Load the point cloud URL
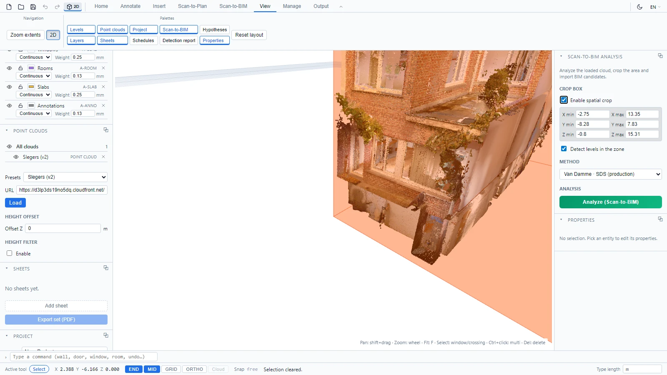 (x=15, y=202)
